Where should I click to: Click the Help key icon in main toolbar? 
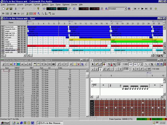pyautogui.click(x=38, y=9)
